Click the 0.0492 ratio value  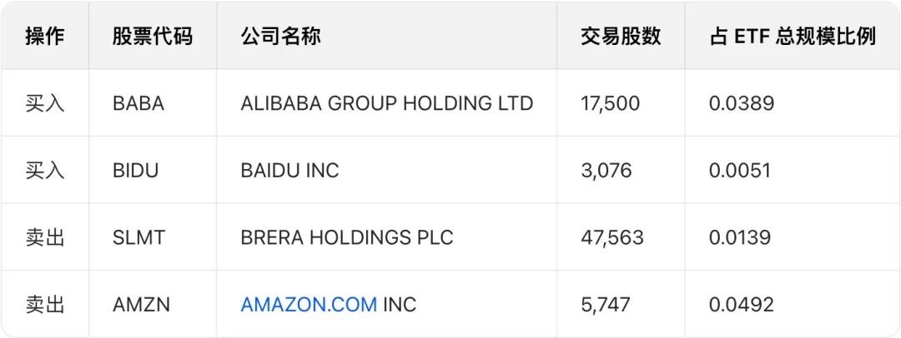pyautogui.click(x=741, y=305)
